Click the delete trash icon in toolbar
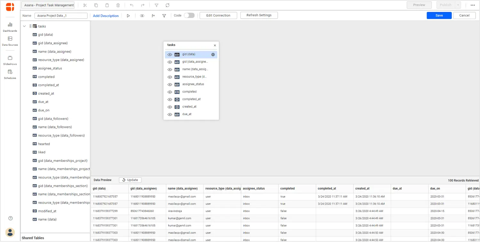The image size is (480, 243). coord(118,5)
